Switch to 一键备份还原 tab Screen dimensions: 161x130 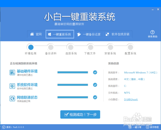(89, 34)
